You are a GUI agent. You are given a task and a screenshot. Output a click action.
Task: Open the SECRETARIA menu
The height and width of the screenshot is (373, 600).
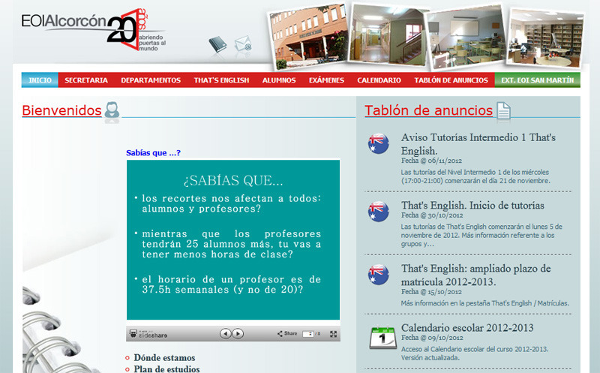(86, 80)
